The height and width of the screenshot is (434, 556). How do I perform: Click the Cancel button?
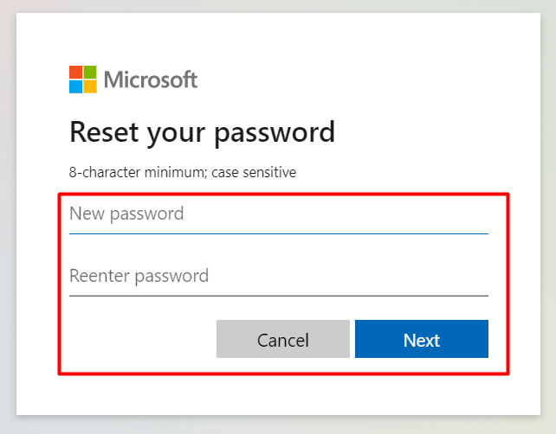(x=283, y=339)
